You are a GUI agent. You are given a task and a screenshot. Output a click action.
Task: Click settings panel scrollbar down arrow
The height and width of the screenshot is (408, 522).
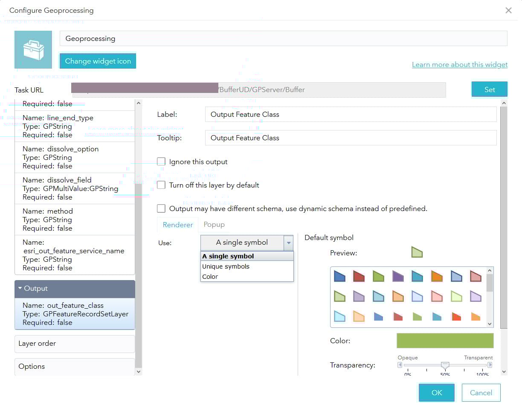coord(504,372)
